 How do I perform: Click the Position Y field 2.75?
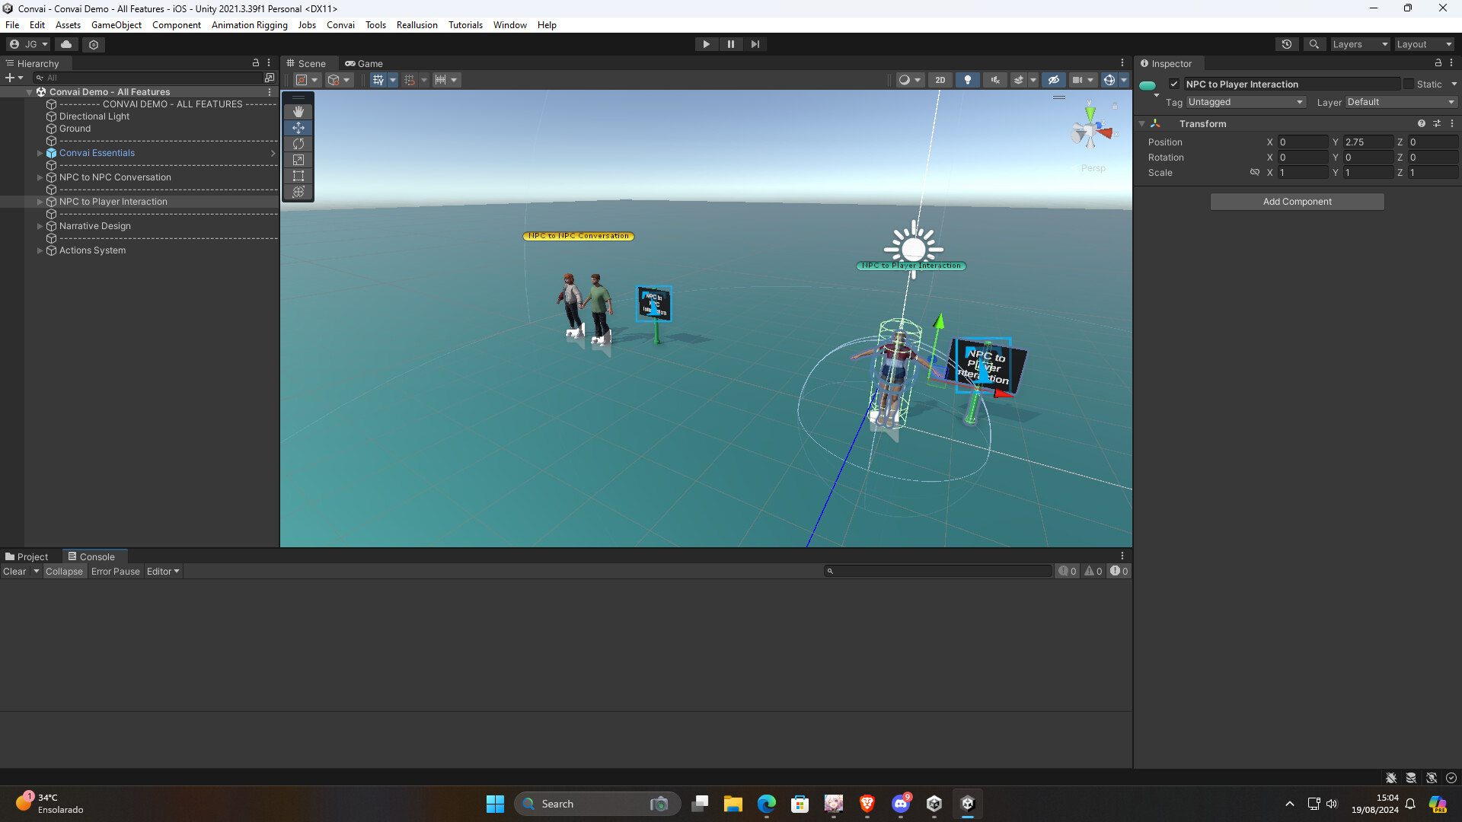pos(1368,142)
